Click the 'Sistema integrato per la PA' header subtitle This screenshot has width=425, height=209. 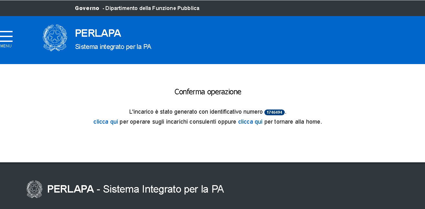[113, 47]
